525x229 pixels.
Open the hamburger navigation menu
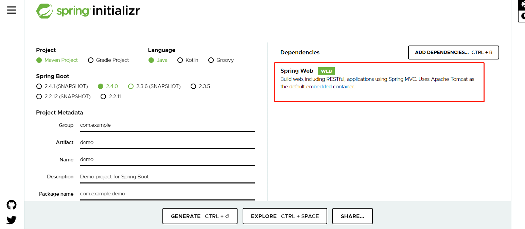pyautogui.click(x=11, y=10)
